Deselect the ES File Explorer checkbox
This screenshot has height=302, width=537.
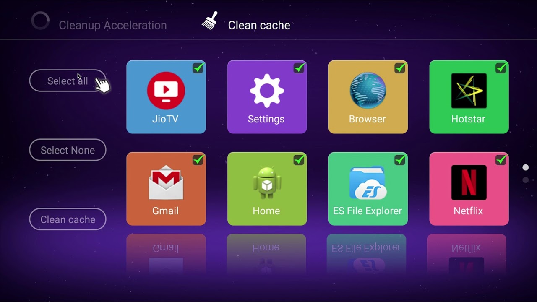coord(400,160)
